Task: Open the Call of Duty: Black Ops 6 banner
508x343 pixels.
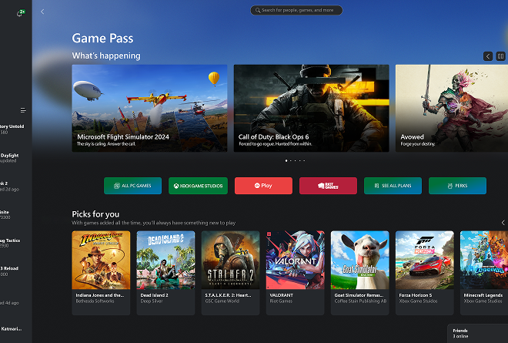Action: pyautogui.click(x=311, y=107)
